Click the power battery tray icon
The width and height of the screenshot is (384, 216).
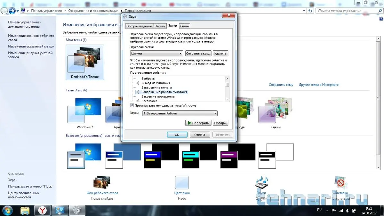tap(354, 211)
